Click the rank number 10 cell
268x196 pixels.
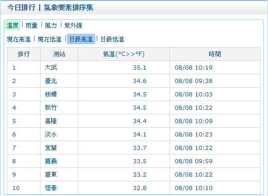[x=24, y=188]
